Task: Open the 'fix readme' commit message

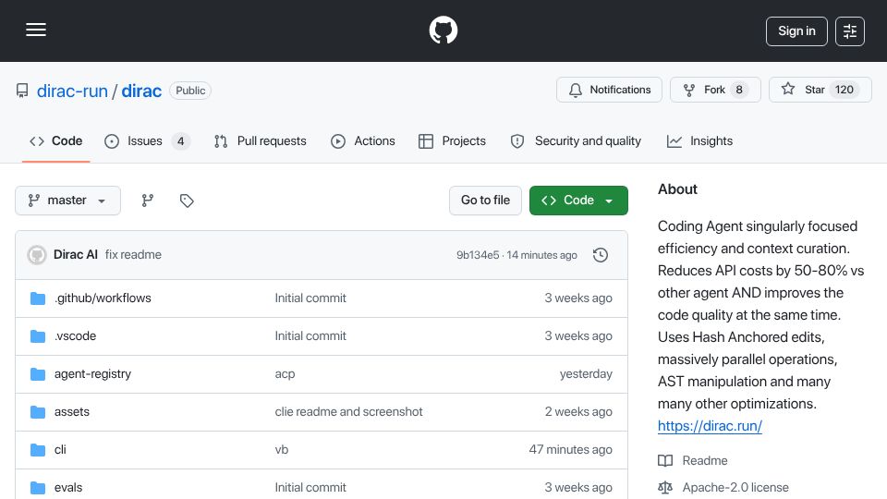Action: tap(133, 255)
